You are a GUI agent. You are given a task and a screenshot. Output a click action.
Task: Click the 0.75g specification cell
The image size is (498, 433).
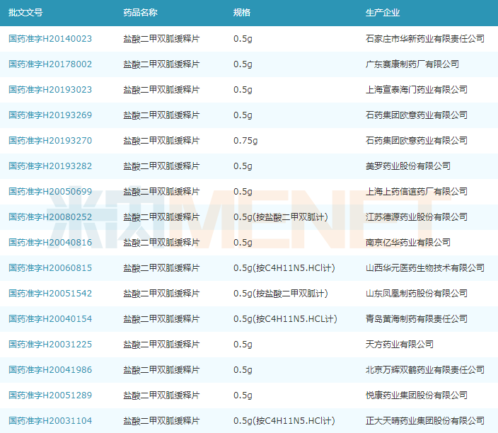pos(245,140)
